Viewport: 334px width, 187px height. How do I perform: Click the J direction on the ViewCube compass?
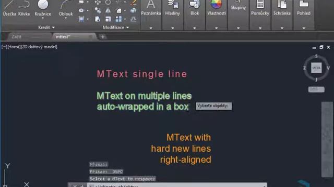(x=316, y=79)
